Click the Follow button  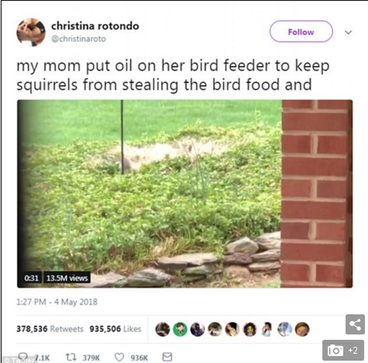(301, 32)
